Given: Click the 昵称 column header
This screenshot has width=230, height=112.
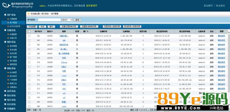Looking at the screenshot, I should point(64,31).
